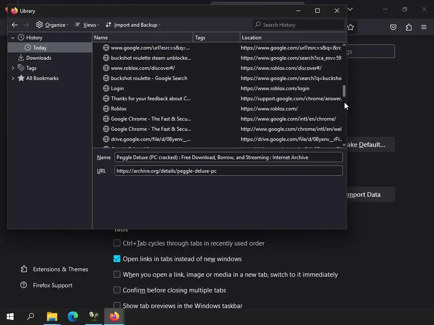The height and width of the screenshot is (325, 434).
Task: Click the history list scroll-up arrow
Action: pyautogui.click(x=344, y=44)
